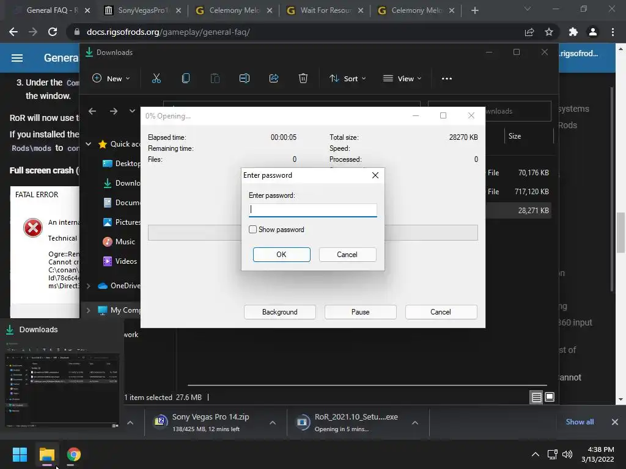This screenshot has height=469, width=626.
Task: Close the Chrome downloads bar
Action: point(615,421)
